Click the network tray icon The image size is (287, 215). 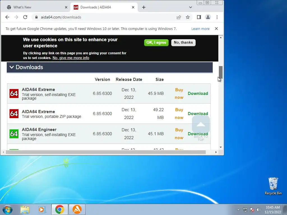point(245,210)
